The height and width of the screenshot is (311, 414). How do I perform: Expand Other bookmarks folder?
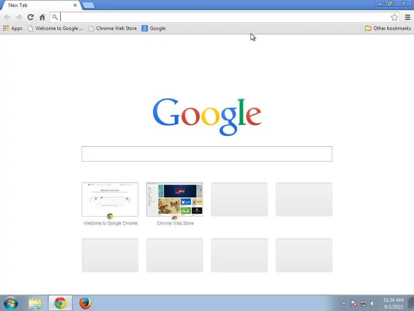388,28
